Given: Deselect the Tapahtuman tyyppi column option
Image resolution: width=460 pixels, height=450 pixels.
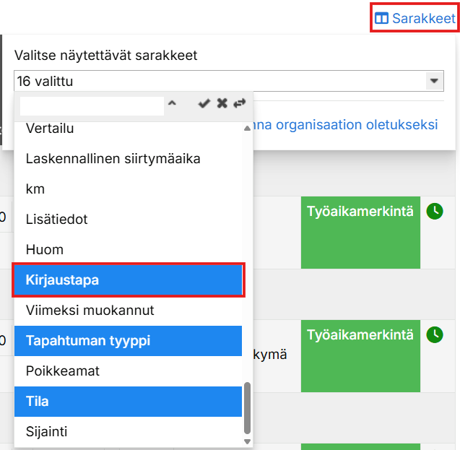Looking at the screenshot, I should [x=128, y=340].
